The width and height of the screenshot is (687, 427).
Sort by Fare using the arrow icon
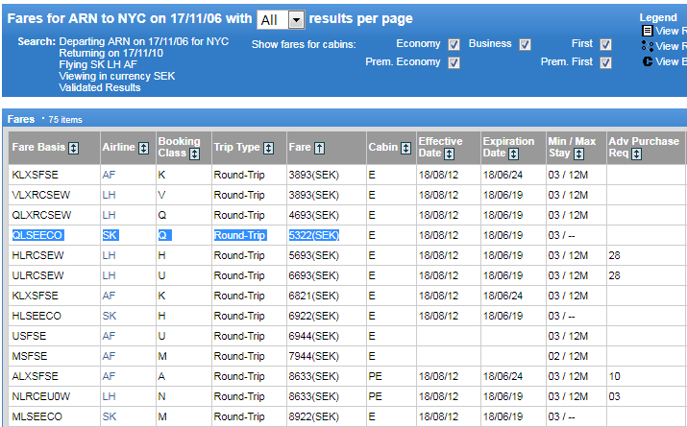(319, 148)
